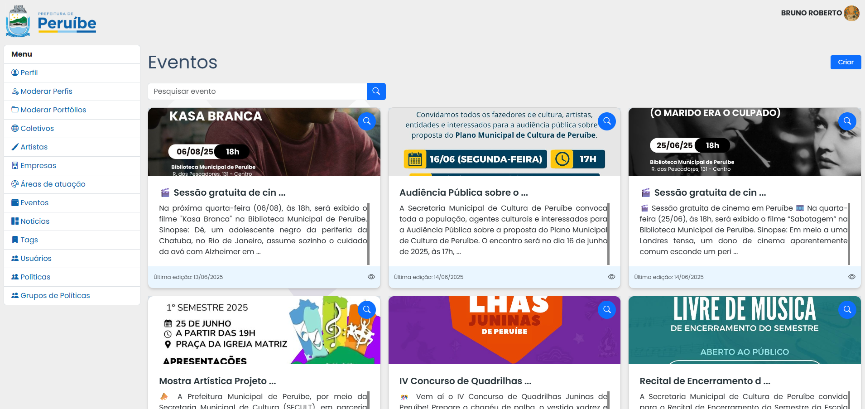Image resolution: width=865 pixels, height=409 pixels.
Task: Open event titled IV Concurso de Quadrilhas ...
Action: 466,381
